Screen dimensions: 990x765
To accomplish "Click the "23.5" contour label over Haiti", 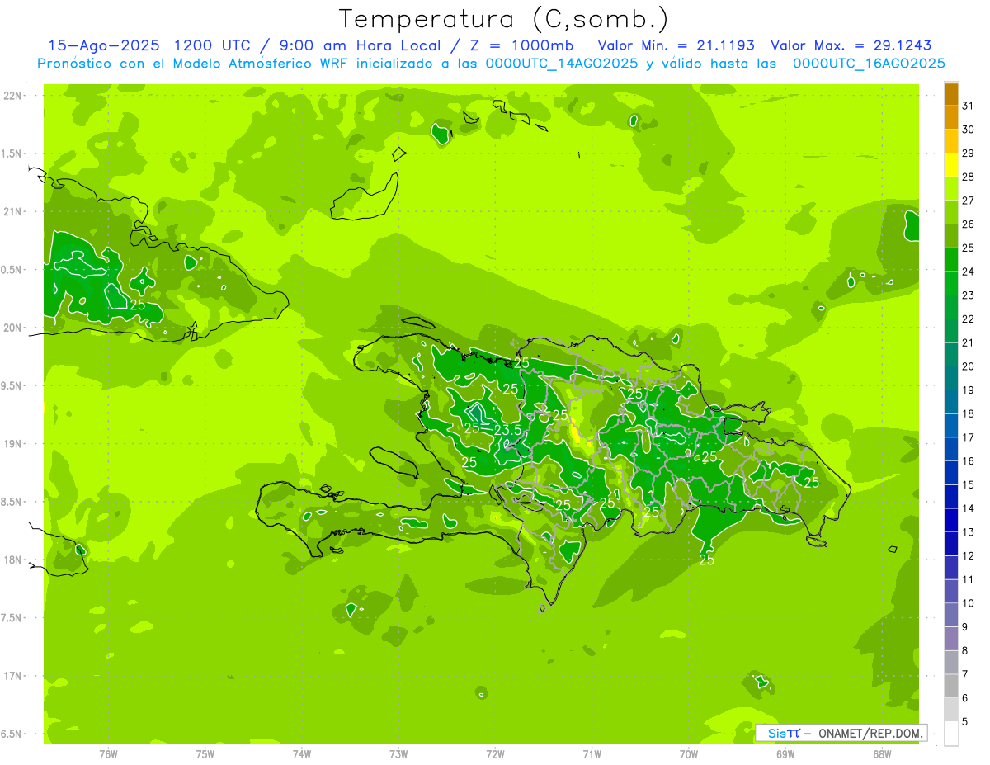I will pos(508,430).
